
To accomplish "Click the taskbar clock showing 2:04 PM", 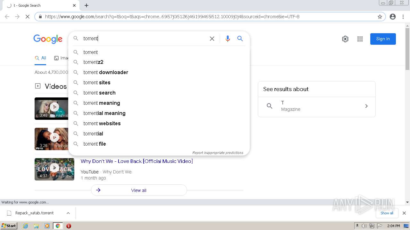I will click(x=393, y=226).
